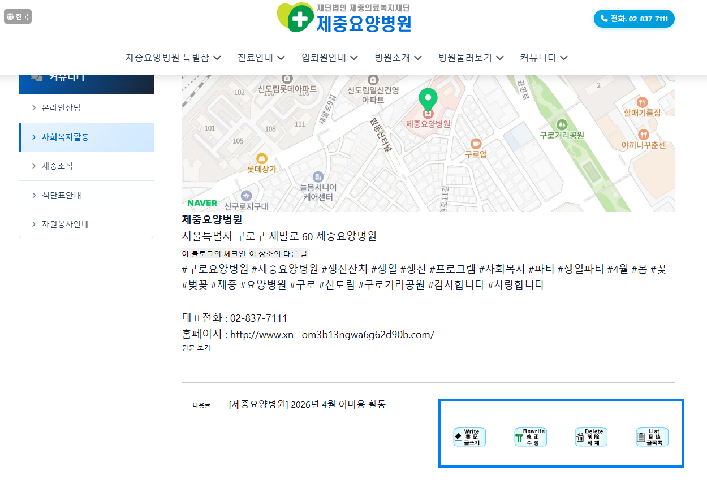This screenshot has width=707, height=488.
Task: Click the green location pin on the map
Action: (428, 100)
